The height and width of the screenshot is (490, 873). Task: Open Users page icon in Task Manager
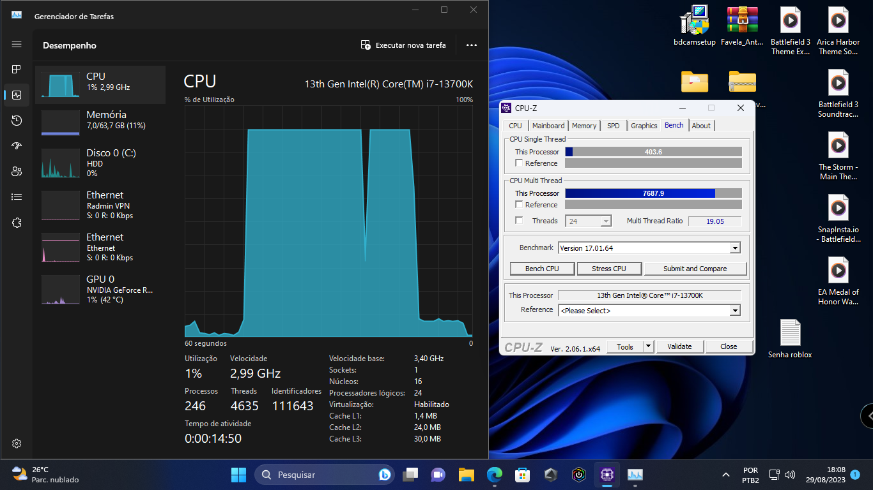(17, 172)
